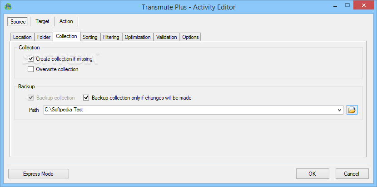Open the Filtering tab
The height and width of the screenshot is (187, 377).
(111, 37)
